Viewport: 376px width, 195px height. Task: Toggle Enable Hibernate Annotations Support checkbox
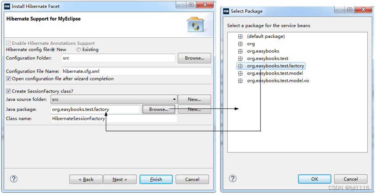pos(8,43)
